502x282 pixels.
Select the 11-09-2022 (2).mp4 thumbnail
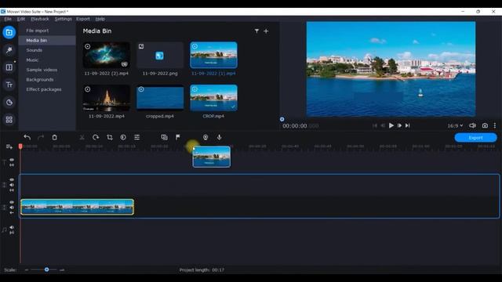click(107, 55)
